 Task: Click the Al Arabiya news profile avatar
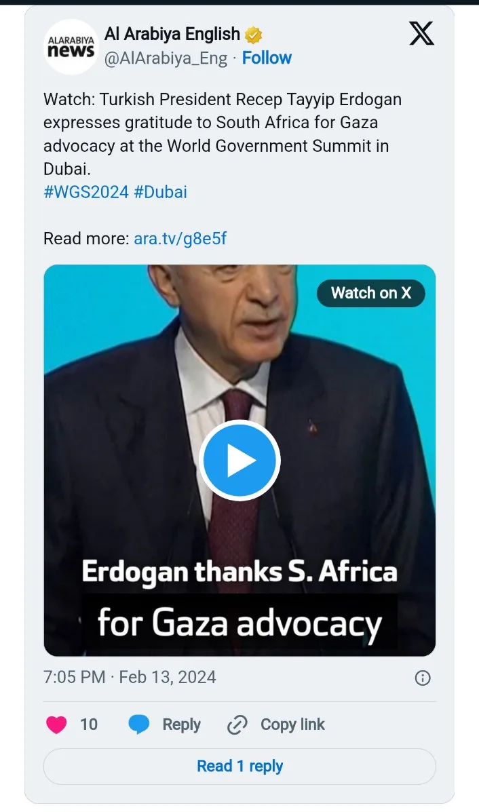(x=71, y=46)
